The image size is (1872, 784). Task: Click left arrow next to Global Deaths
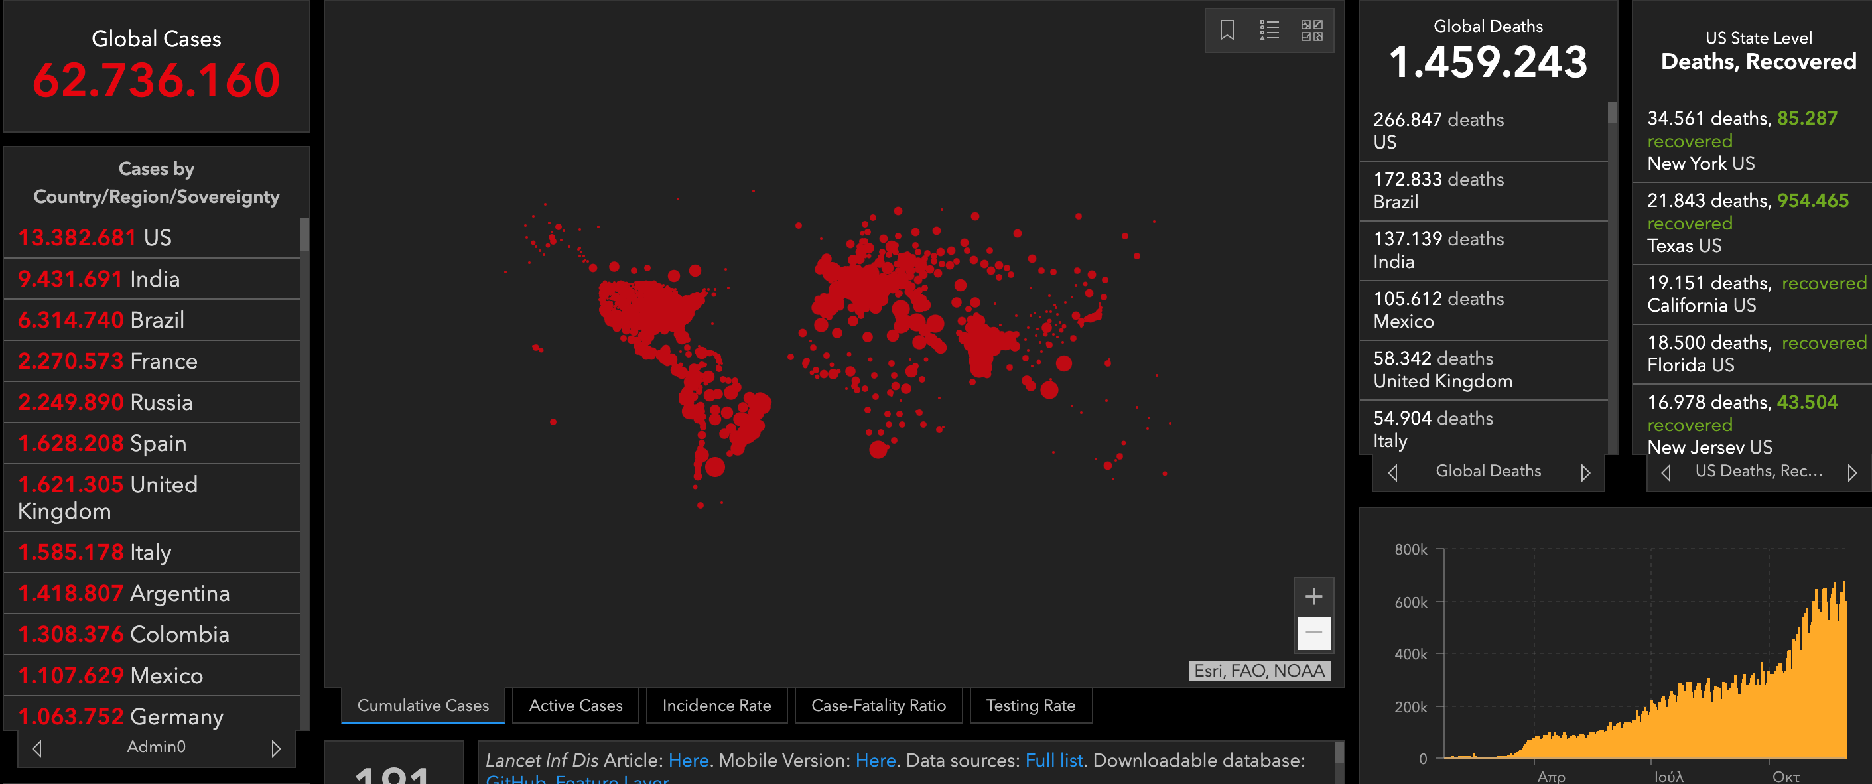[x=1392, y=472]
